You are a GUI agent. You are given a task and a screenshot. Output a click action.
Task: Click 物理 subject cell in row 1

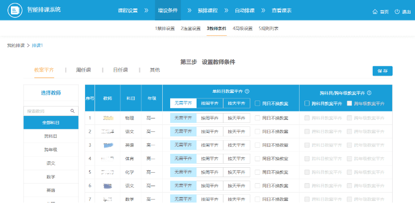click(x=130, y=118)
